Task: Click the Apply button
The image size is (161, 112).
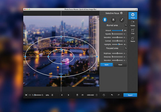Action: pos(106,65)
